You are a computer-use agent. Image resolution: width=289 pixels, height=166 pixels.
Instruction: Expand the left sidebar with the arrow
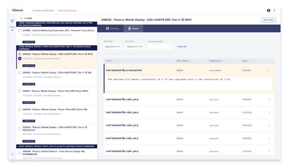coord(12,154)
